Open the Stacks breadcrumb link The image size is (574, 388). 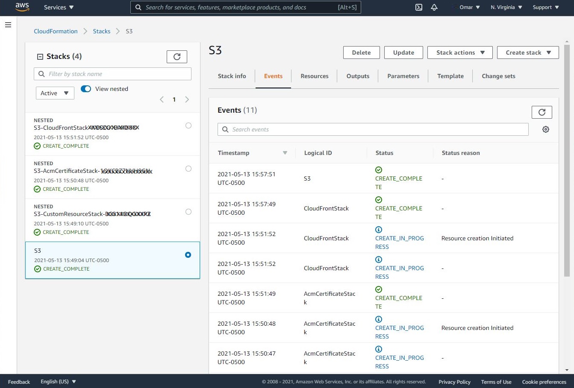click(102, 31)
